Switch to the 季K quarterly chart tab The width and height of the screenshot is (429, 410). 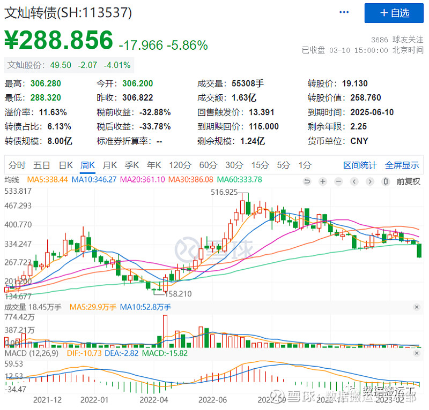[131, 165]
